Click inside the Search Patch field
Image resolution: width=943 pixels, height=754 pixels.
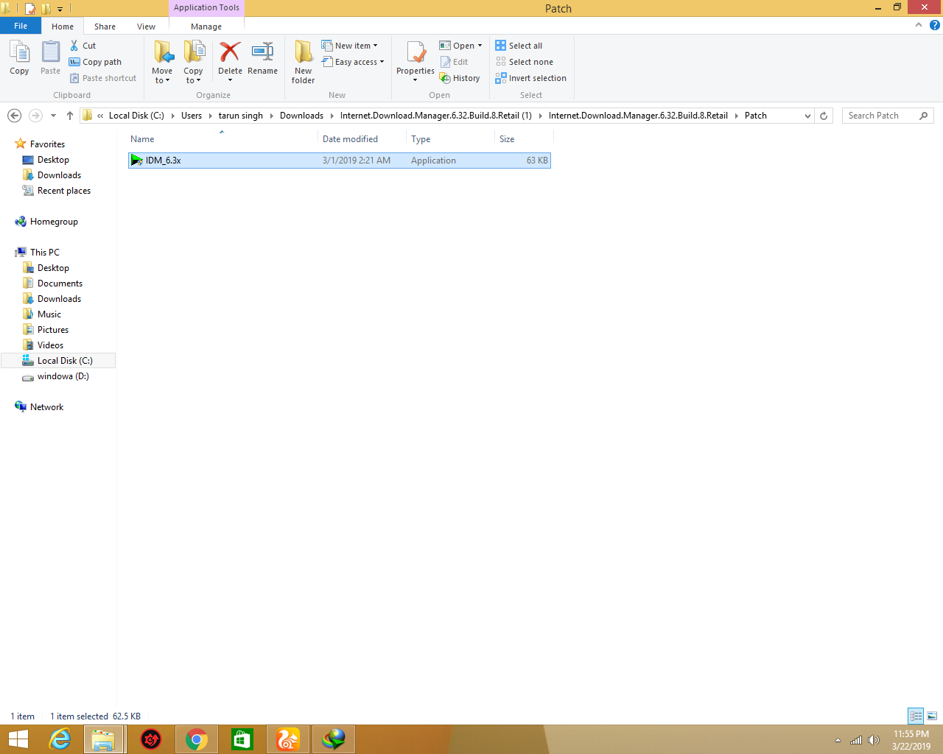click(x=880, y=116)
